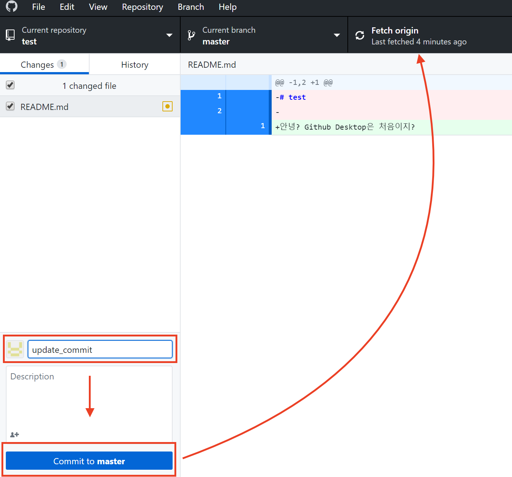Click the branch name 'master' in toolbar

216,42
